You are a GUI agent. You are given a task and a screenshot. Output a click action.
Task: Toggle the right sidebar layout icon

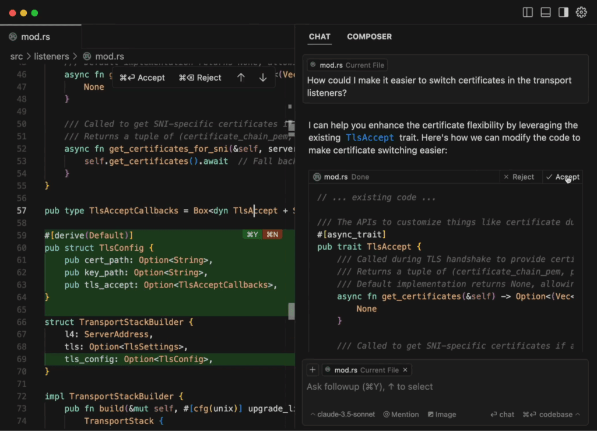tap(563, 13)
